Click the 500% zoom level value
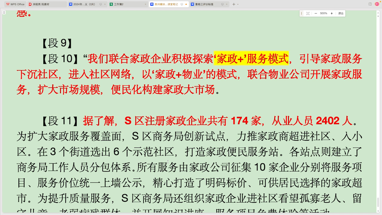The height and width of the screenshot is (215, 382). (x=324, y=13)
